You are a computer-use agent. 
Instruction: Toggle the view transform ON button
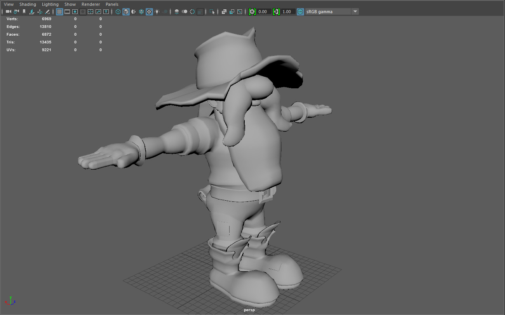(x=300, y=12)
